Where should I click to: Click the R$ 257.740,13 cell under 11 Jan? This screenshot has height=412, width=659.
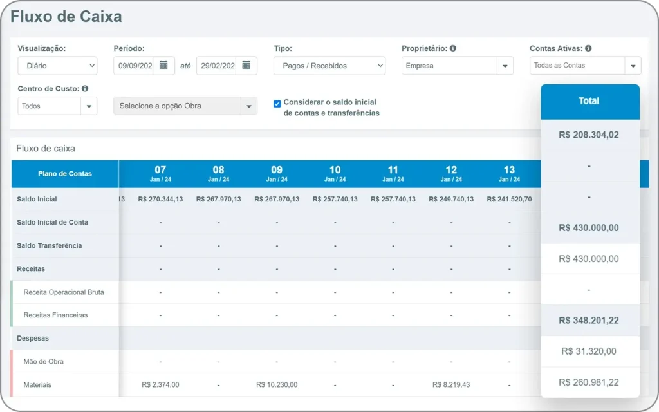pyautogui.click(x=393, y=200)
